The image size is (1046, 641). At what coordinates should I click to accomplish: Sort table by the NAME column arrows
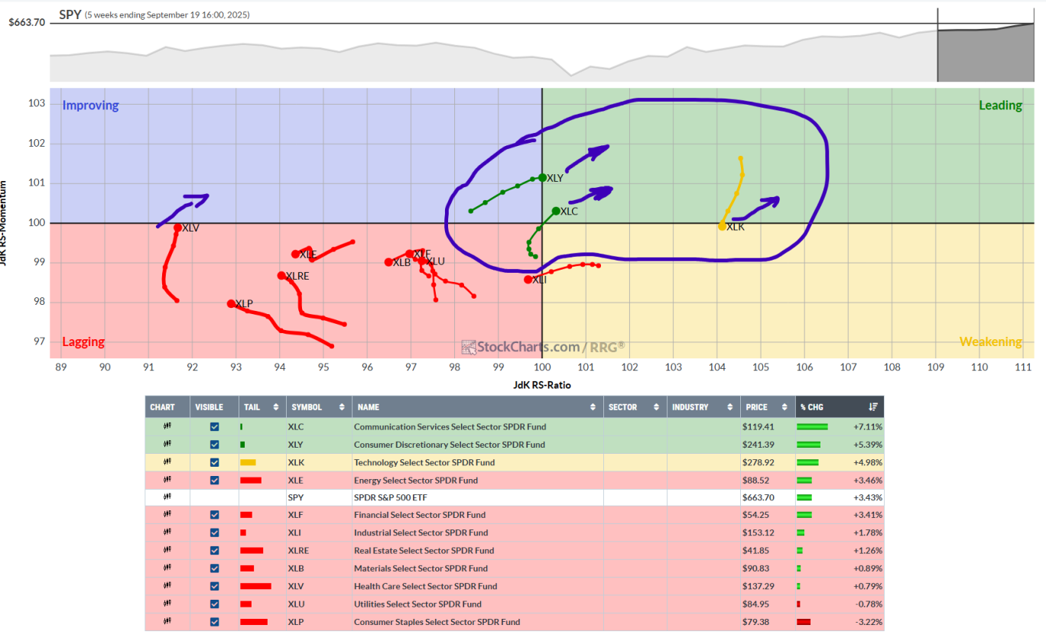(593, 407)
